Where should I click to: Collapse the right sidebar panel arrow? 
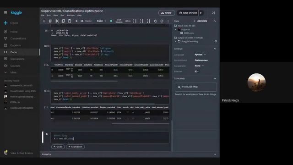click(x=213, y=13)
